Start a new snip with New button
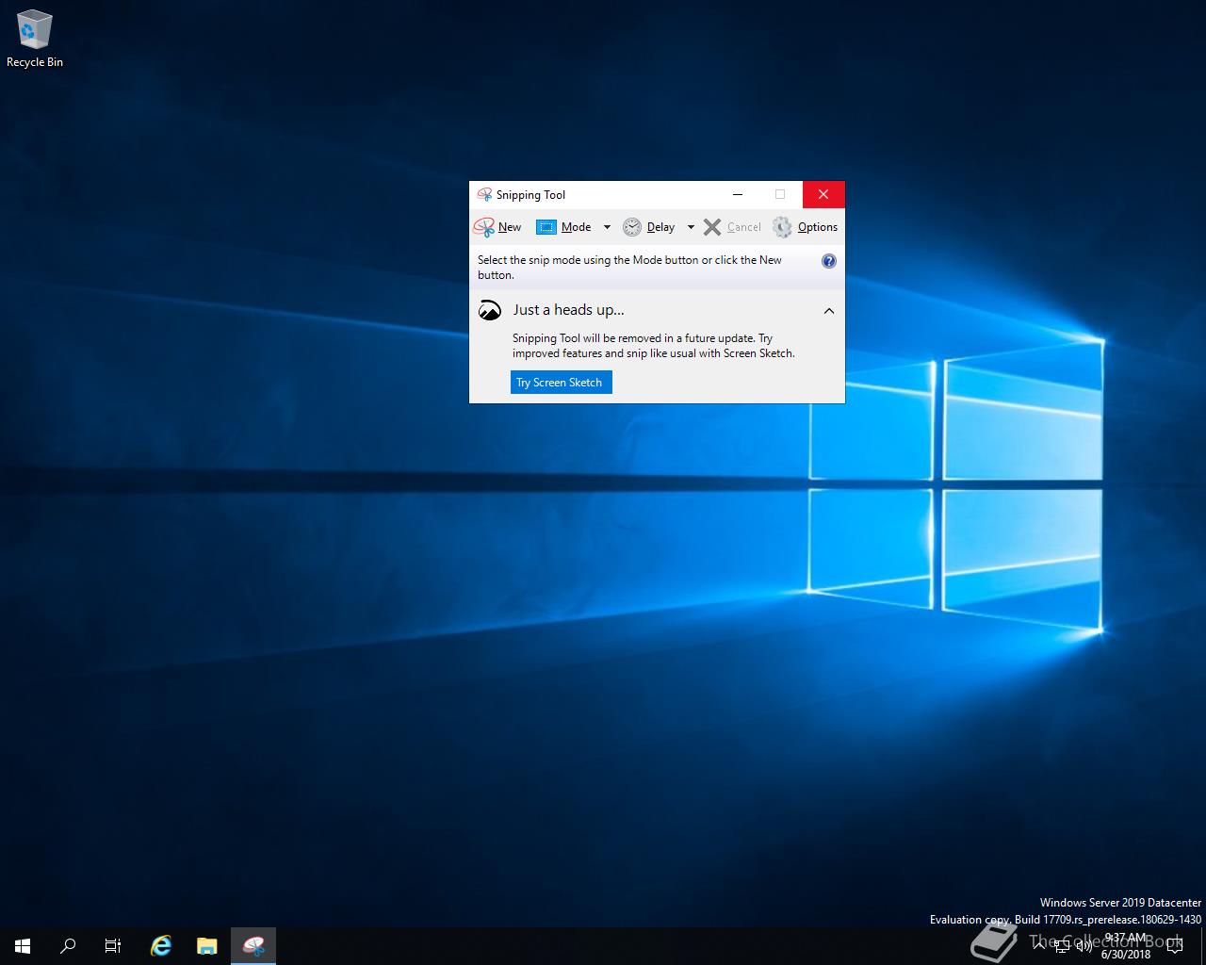The image size is (1206, 965). tap(497, 227)
